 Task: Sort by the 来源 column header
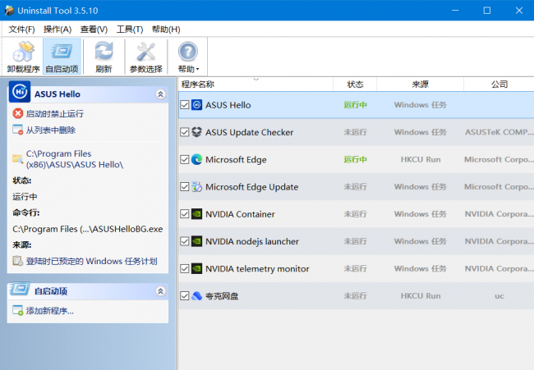click(421, 85)
